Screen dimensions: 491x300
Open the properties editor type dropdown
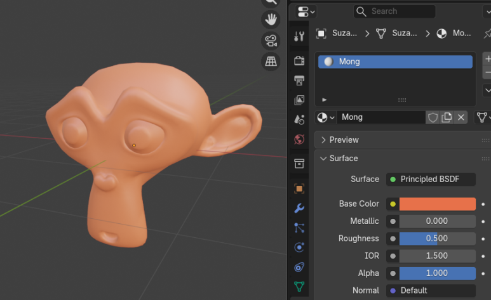pos(306,12)
